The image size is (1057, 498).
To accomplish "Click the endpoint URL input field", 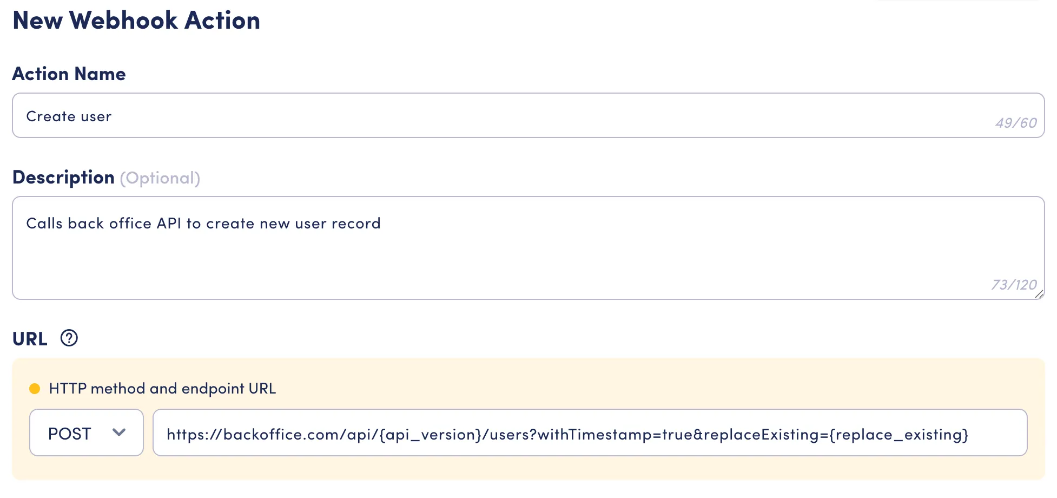I will pyautogui.click(x=590, y=433).
